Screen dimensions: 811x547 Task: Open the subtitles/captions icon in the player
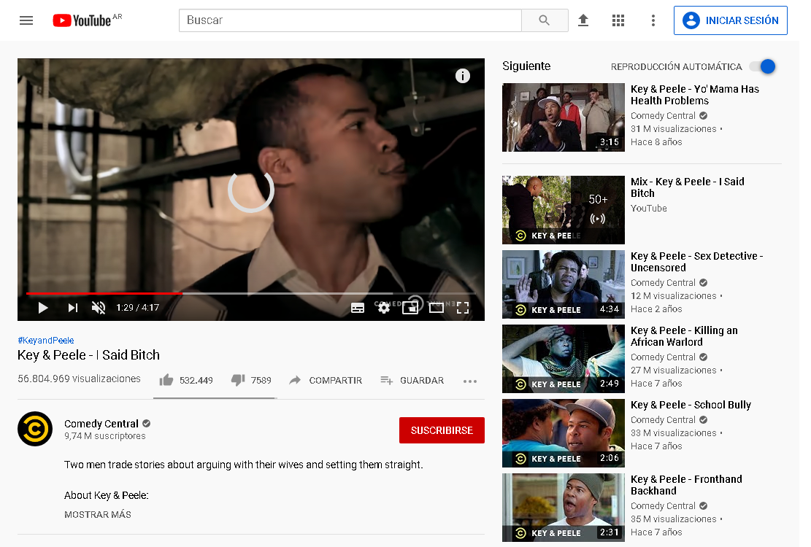click(358, 308)
